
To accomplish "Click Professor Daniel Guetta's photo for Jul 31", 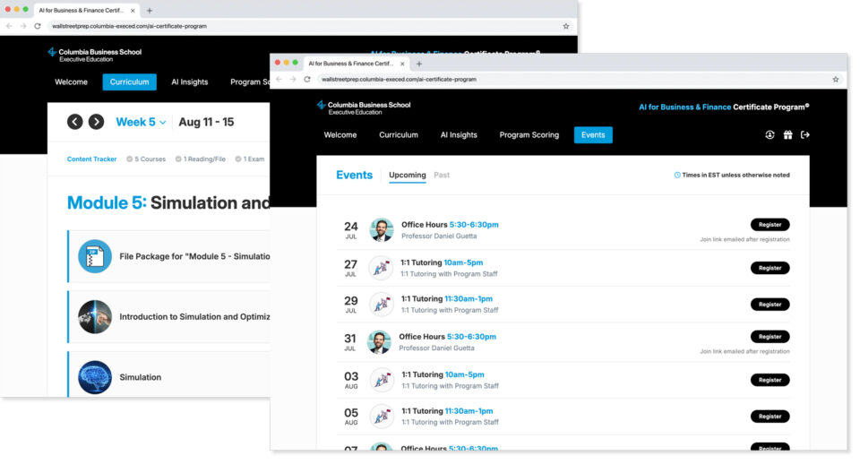I will coord(380,342).
